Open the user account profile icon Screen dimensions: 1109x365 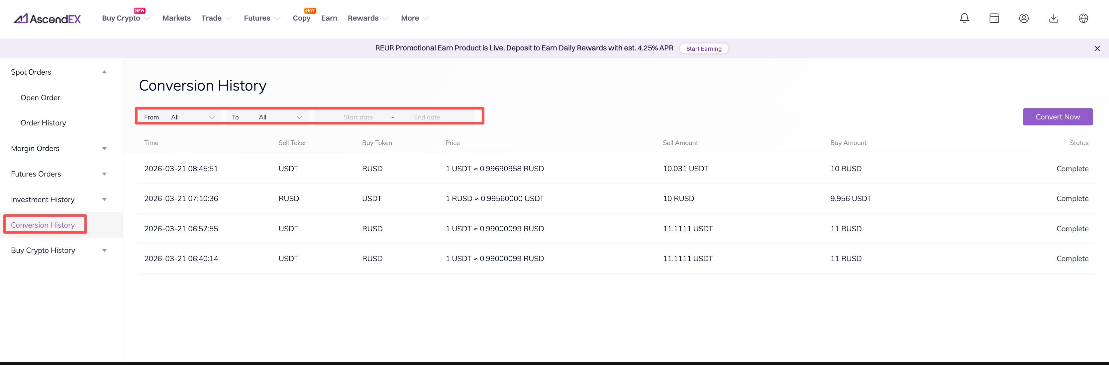[x=1024, y=18]
